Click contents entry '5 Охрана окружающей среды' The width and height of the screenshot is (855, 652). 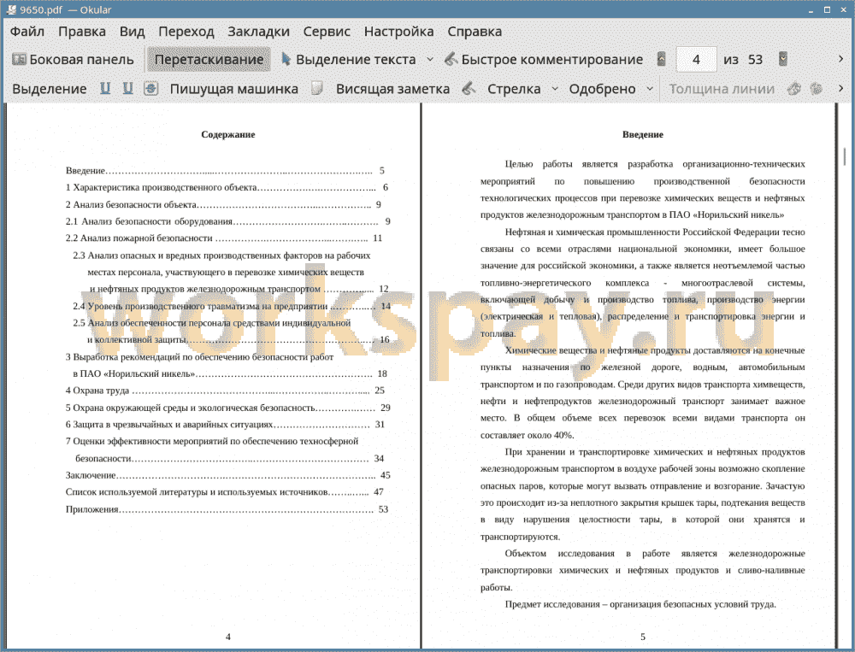[x=228, y=408]
